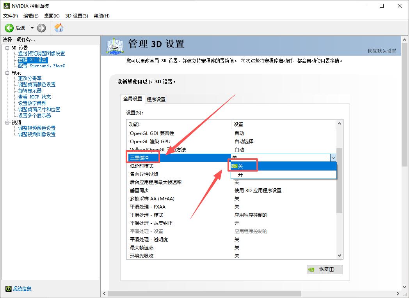Select the 垂直同步 row
The height and width of the screenshot is (298, 409).
coord(231,190)
